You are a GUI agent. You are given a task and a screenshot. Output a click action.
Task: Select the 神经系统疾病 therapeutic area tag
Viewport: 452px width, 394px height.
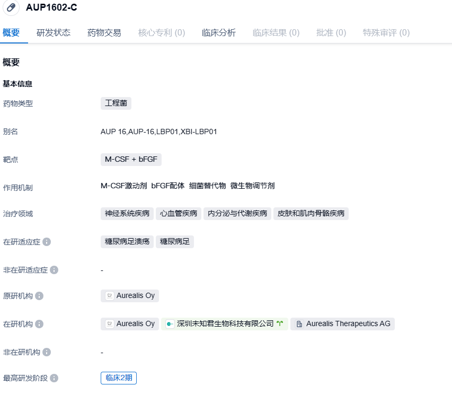(127, 214)
